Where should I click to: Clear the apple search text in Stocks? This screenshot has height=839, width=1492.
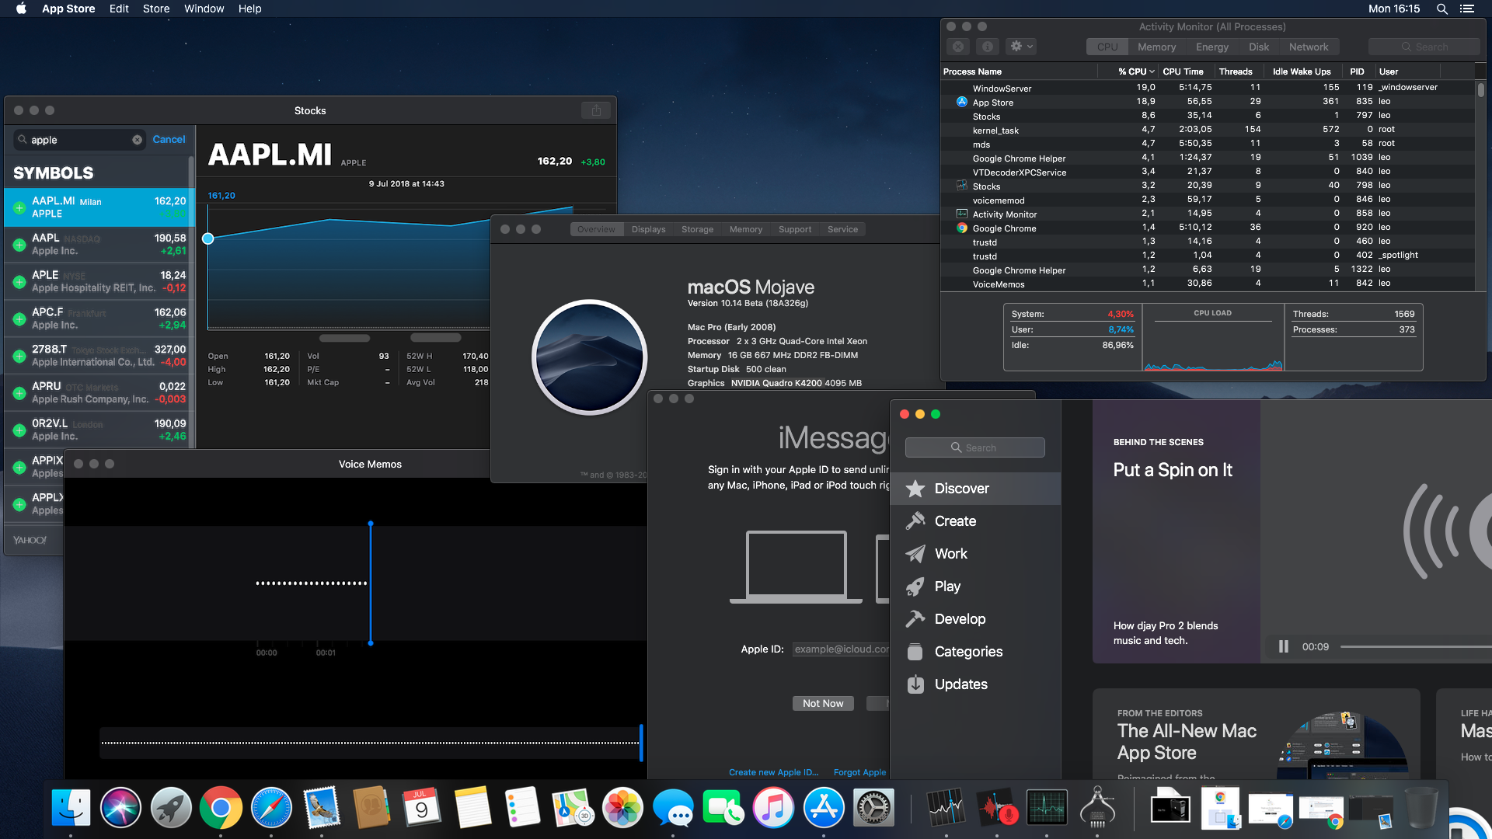point(137,140)
